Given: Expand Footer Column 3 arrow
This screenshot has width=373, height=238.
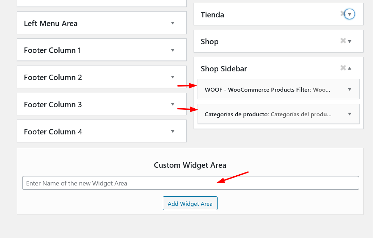Looking at the screenshot, I should (x=173, y=104).
